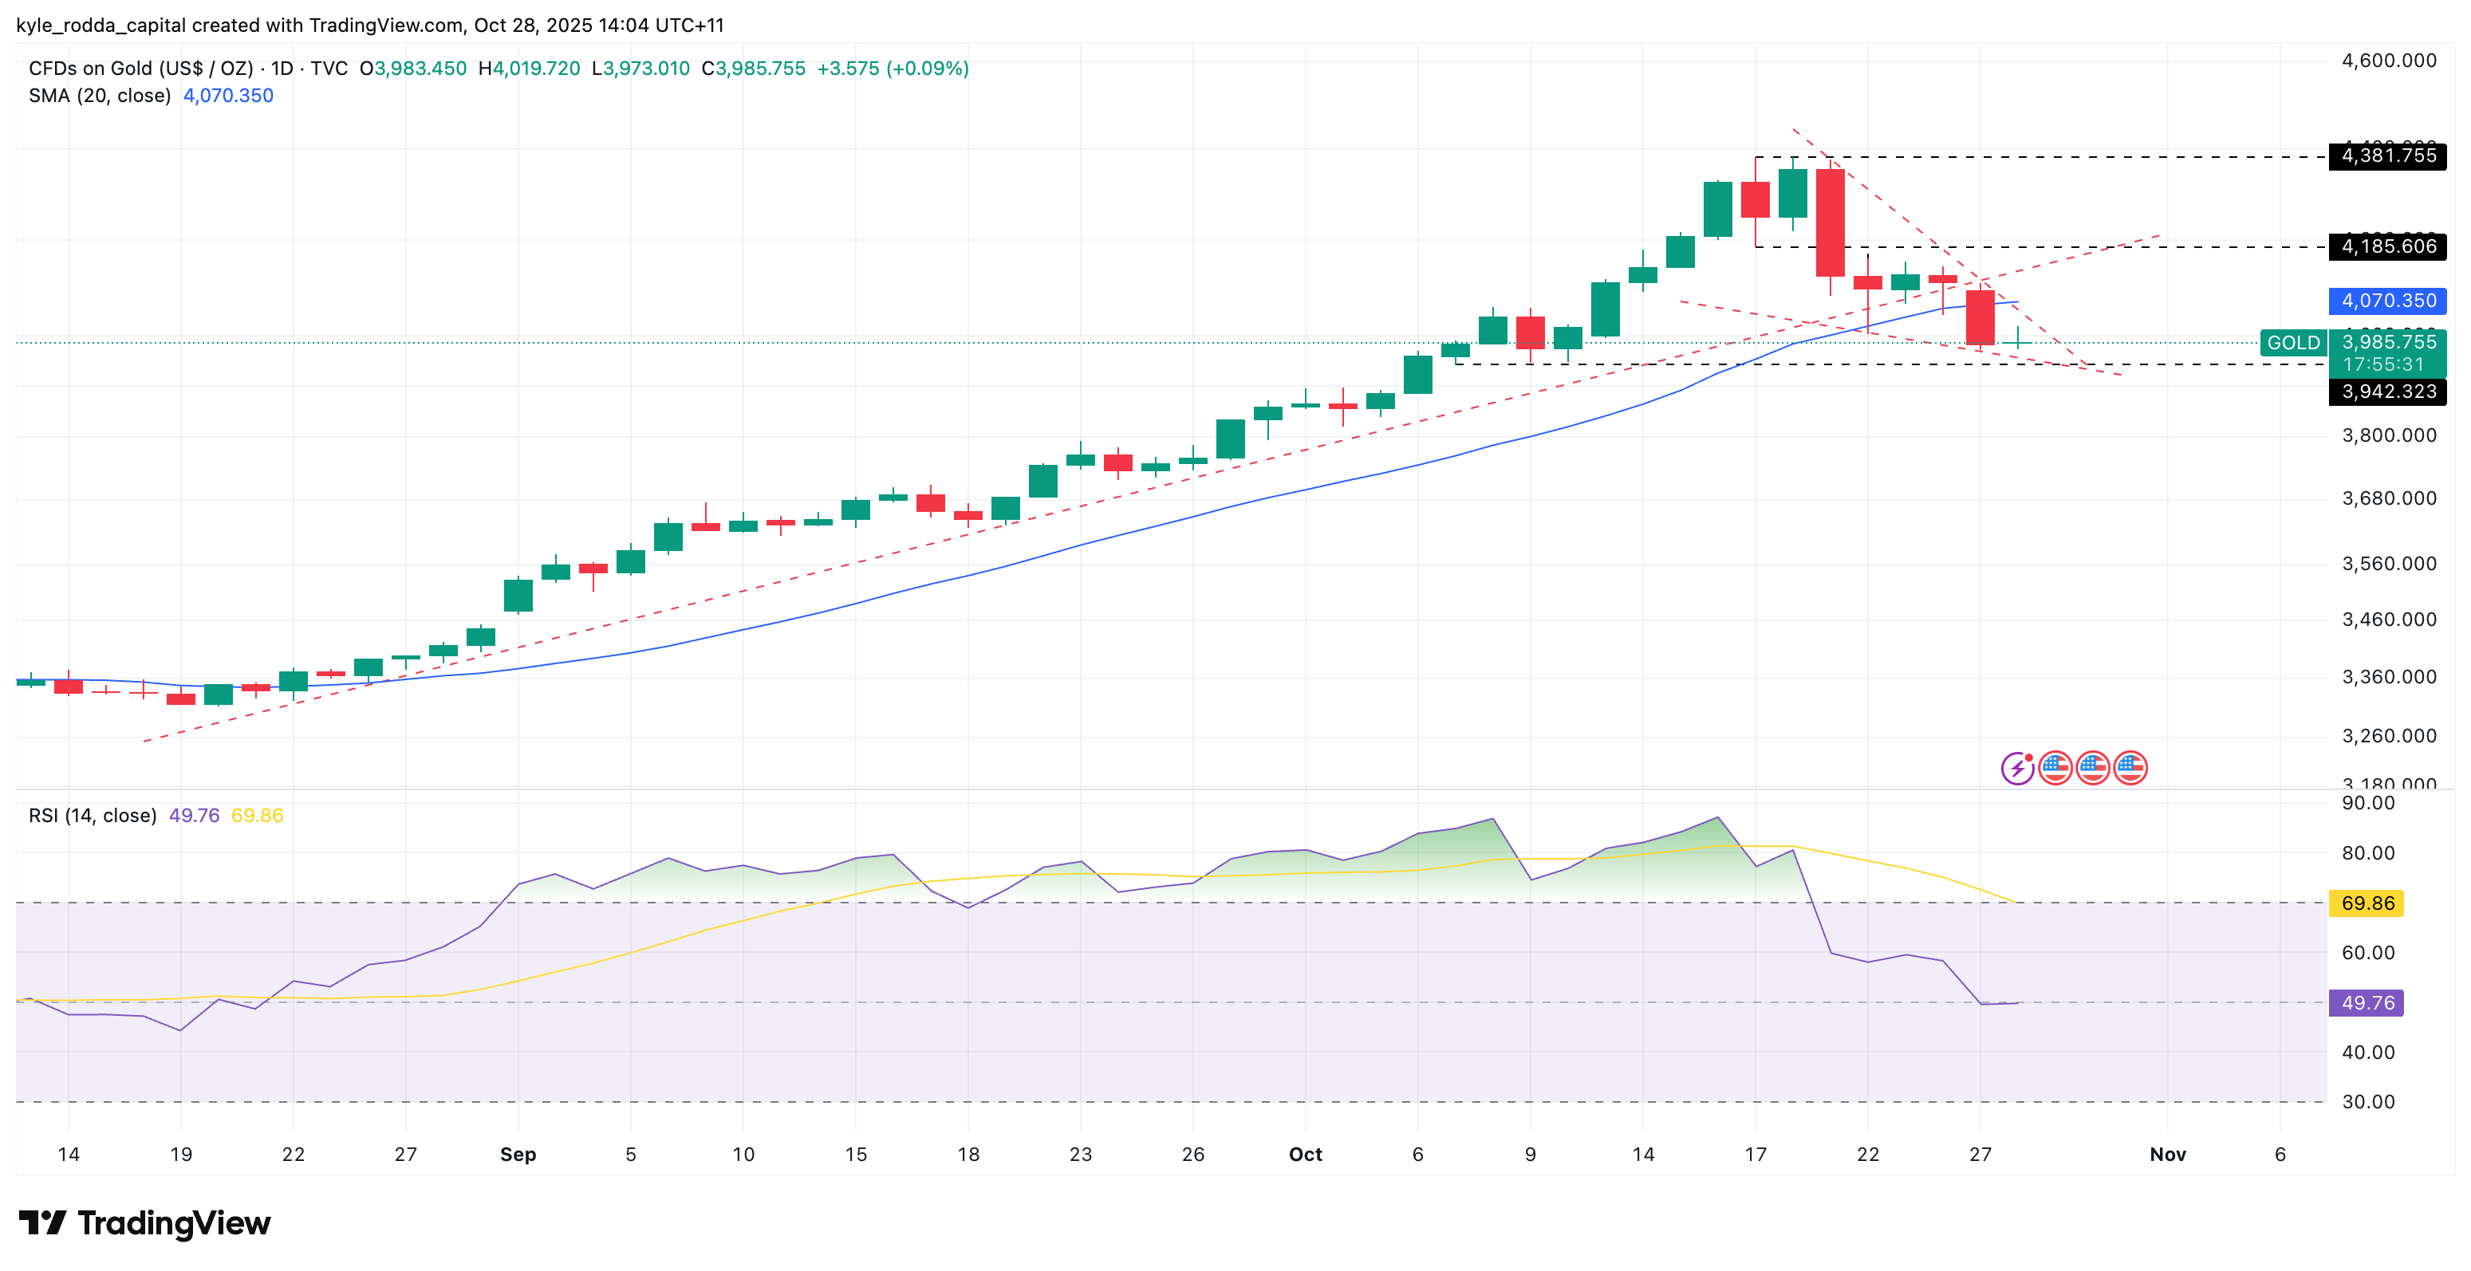Click the first US flag event icon
This screenshot has height=1271, width=2471.
(2055, 767)
